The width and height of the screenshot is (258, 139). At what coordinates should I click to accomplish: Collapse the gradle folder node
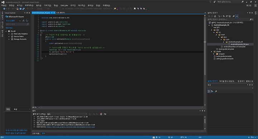[212, 52]
